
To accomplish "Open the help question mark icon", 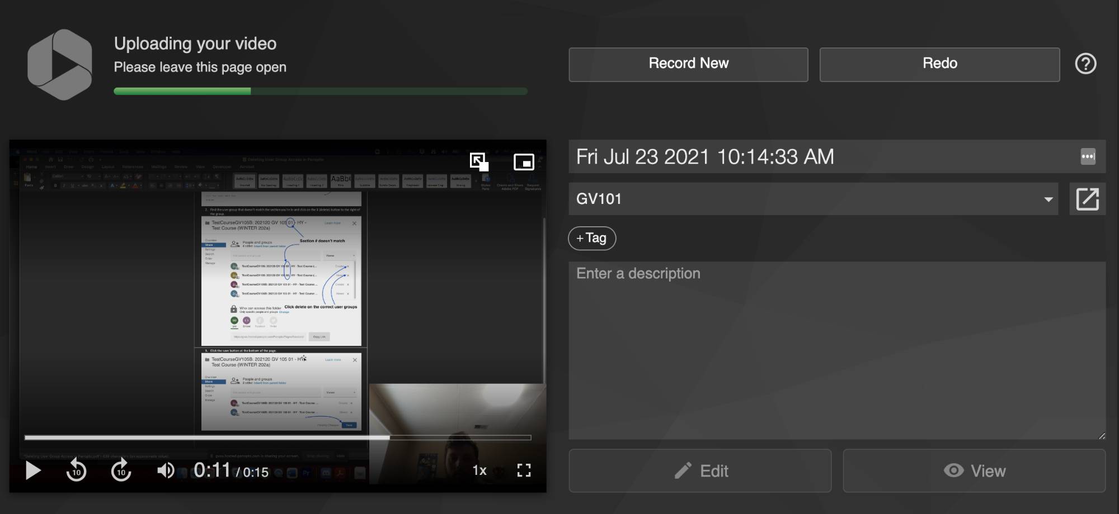I will [1085, 64].
